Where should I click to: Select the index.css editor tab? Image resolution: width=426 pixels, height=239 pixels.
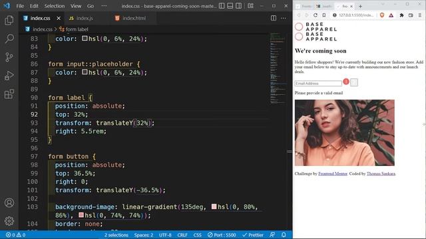[40, 18]
